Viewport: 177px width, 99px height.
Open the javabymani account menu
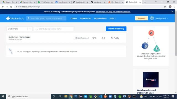pos(162,18)
